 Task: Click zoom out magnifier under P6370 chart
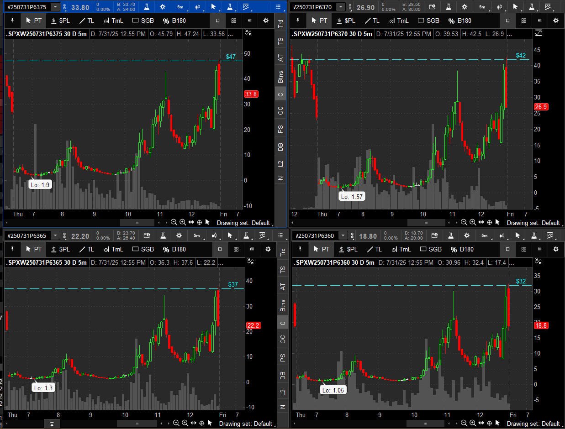(x=464, y=222)
